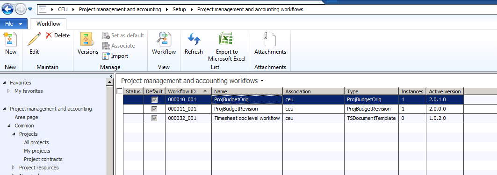Screen dimensions: 497x175
Task: Select workflow ID 000010_001 cell
Action: click(x=188, y=100)
